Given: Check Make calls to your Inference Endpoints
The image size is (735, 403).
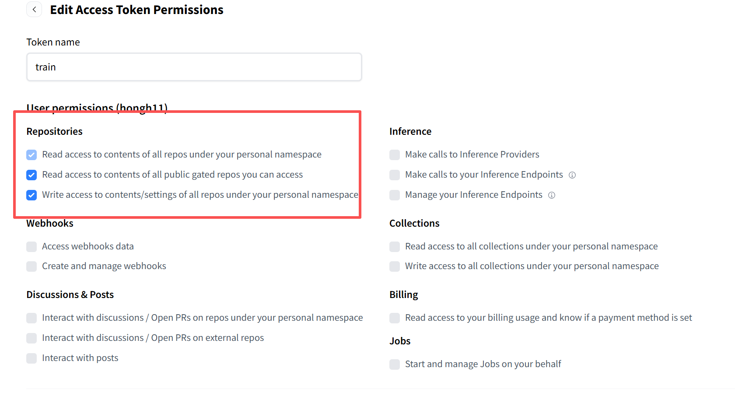Looking at the screenshot, I should click(395, 175).
